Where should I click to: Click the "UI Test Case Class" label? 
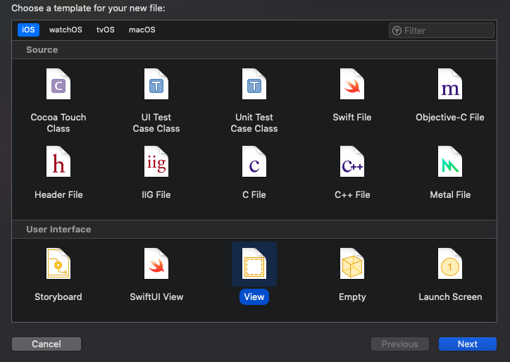[156, 123]
